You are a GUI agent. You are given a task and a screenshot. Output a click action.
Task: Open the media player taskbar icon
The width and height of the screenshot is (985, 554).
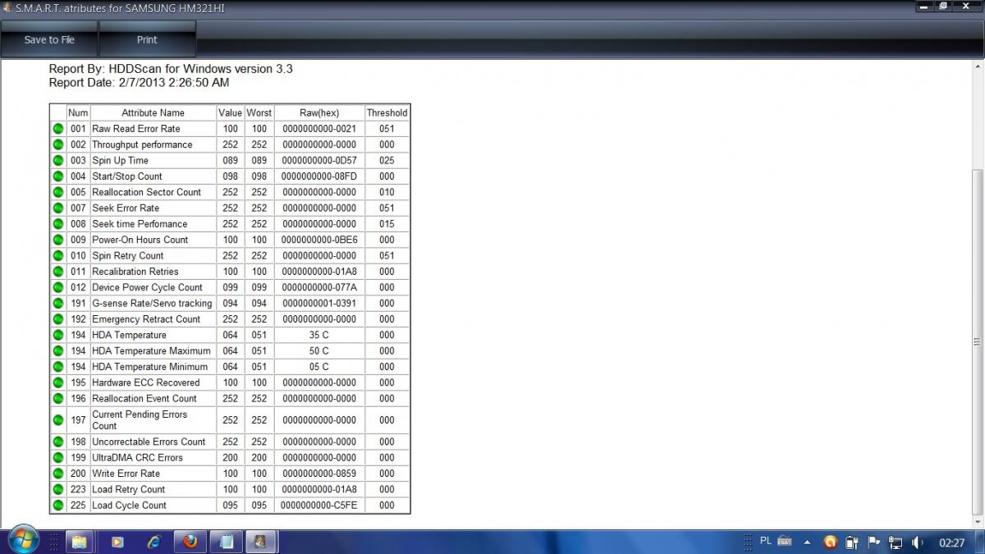117,542
